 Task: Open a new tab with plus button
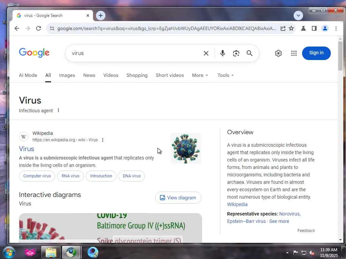(x=101, y=16)
